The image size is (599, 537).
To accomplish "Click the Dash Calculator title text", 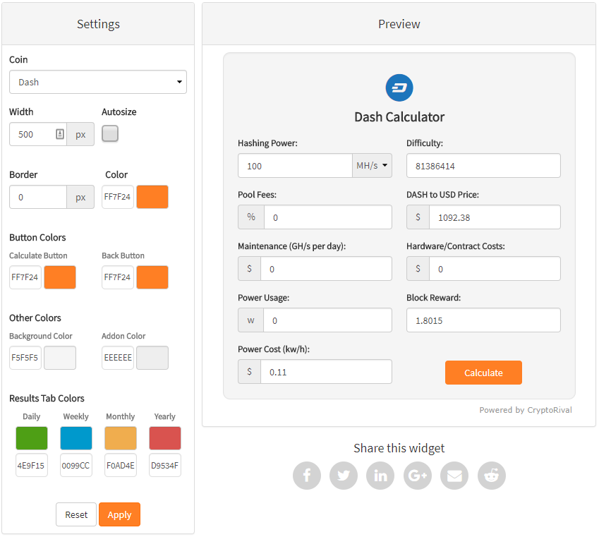I will (399, 117).
